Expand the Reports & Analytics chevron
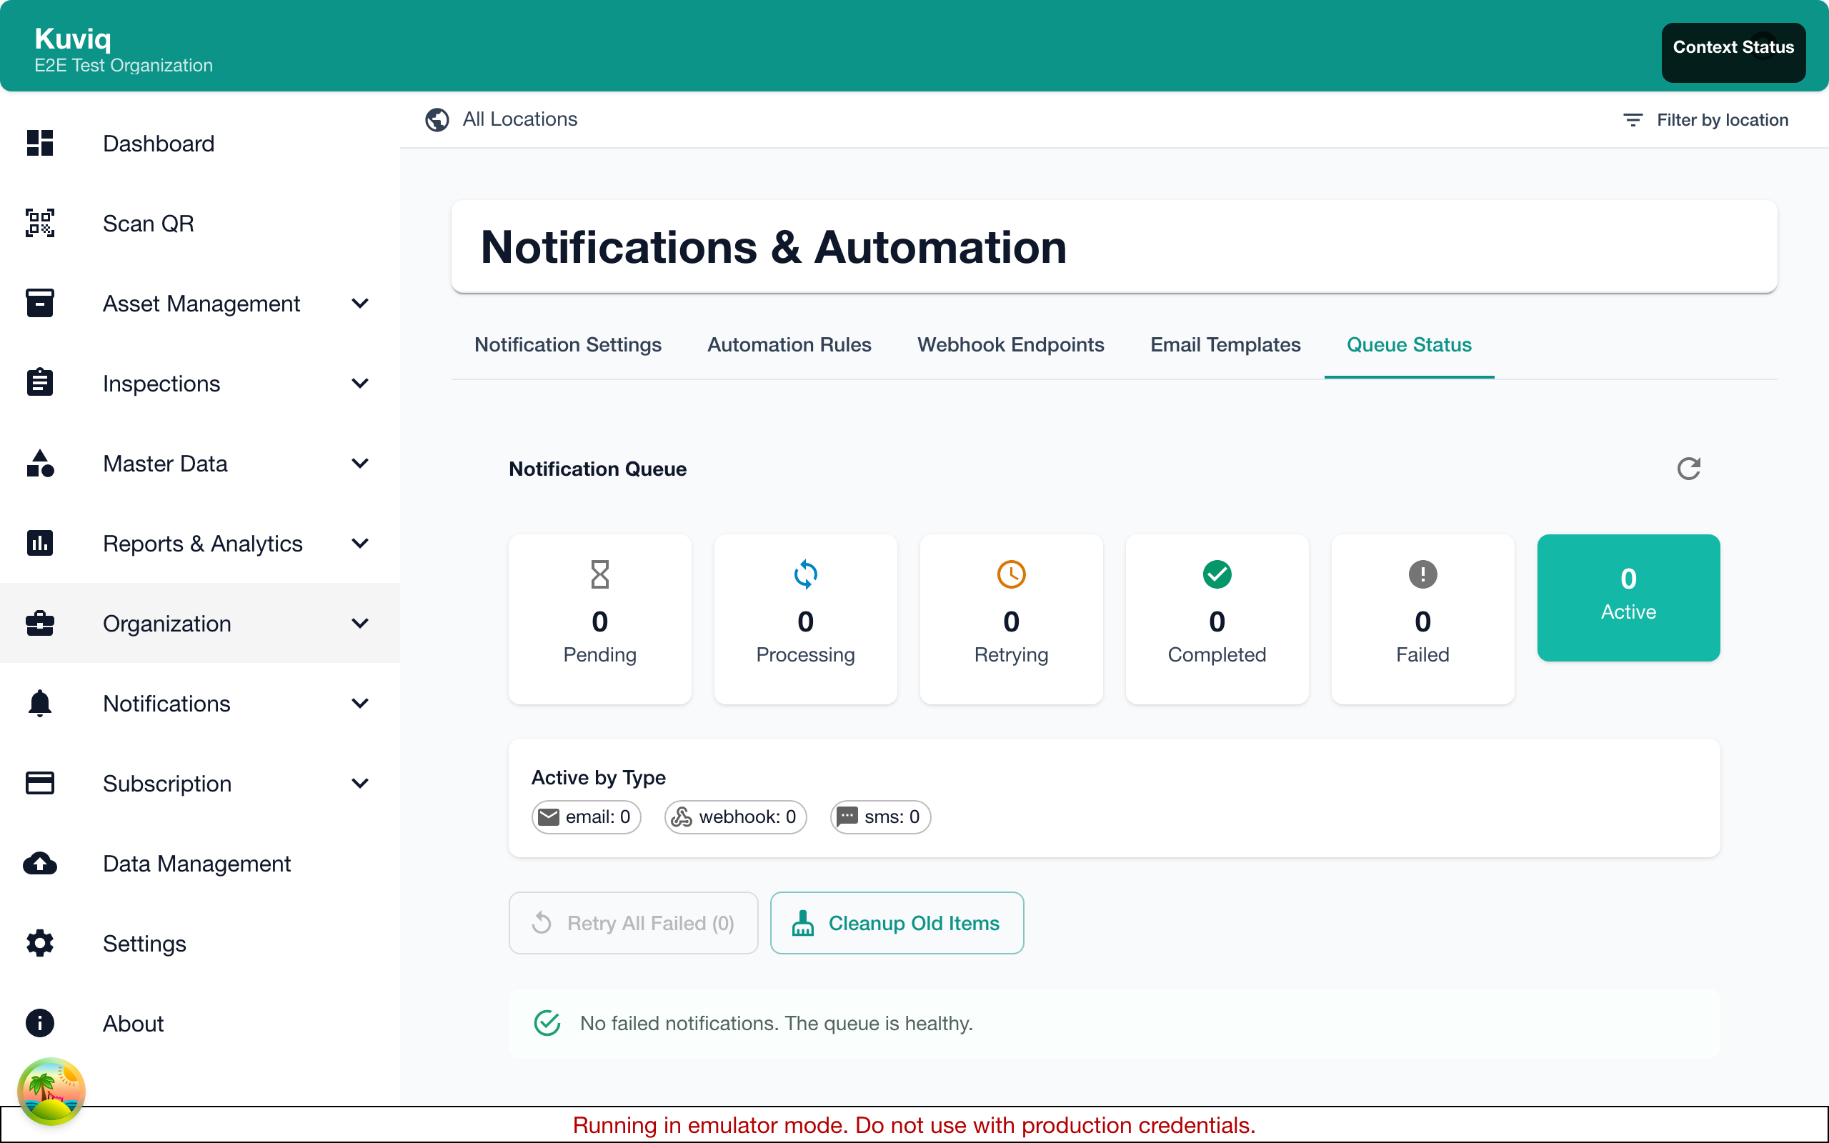1829x1143 pixels. pyautogui.click(x=361, y=544)
